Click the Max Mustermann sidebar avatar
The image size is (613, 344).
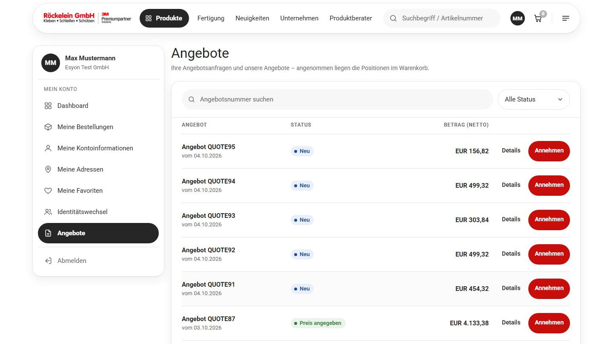[x=51, y=63]
